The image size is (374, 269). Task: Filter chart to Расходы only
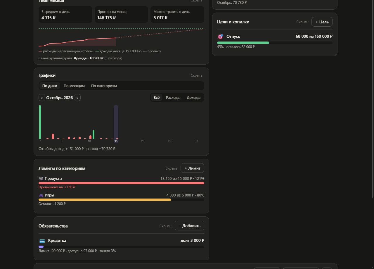coord(173,98)
